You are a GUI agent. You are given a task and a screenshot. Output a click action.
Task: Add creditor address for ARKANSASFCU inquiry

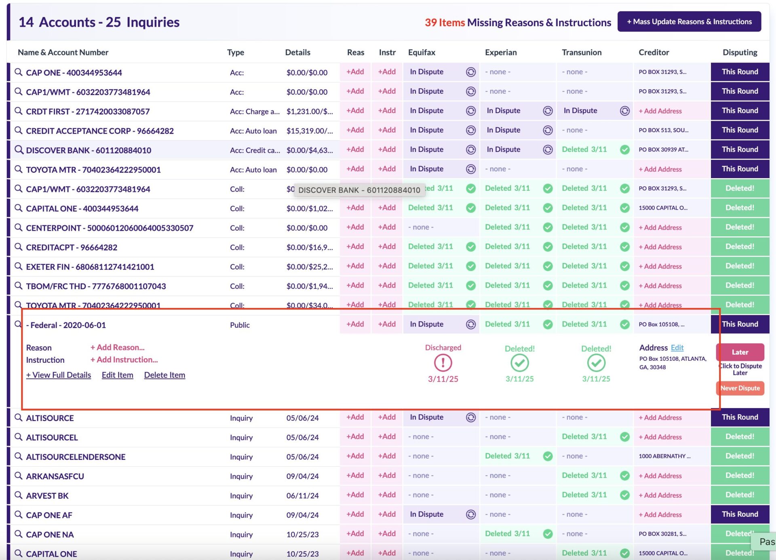coord(660,476)
